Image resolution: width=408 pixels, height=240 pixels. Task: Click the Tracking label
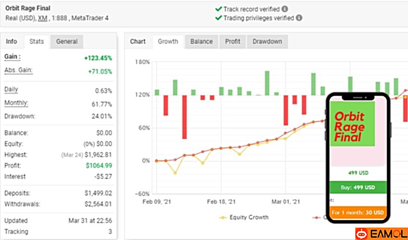tap(16, 232)
